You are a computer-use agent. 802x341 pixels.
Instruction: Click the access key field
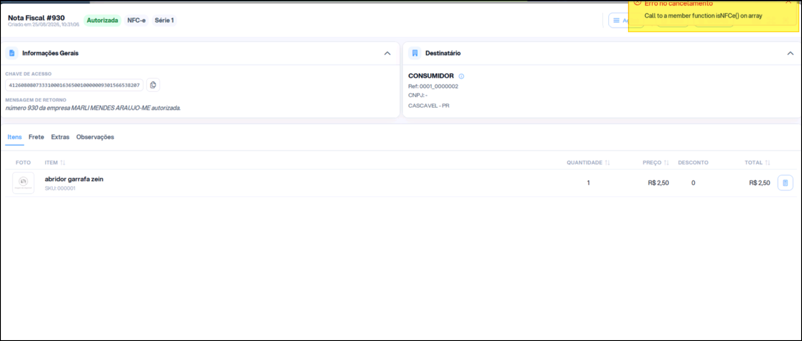[x=74, y=85]
